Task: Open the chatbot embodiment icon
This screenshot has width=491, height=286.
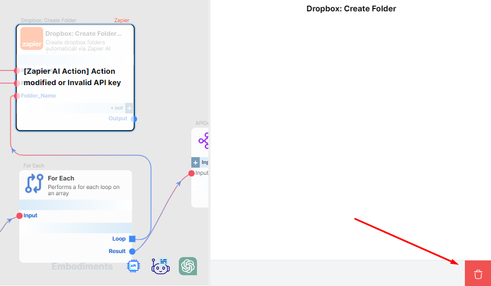Action: pos(161,266)
